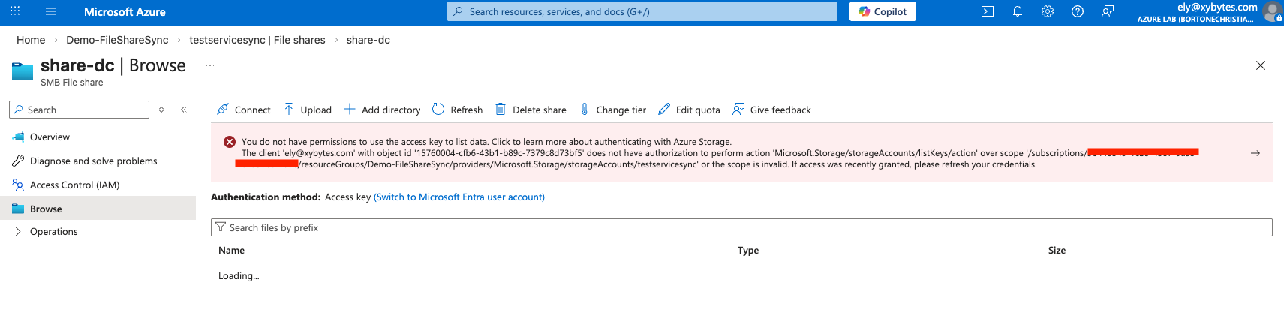Click the global search resources box
This screenshot has width=1284, height=313.
point(642,11)
